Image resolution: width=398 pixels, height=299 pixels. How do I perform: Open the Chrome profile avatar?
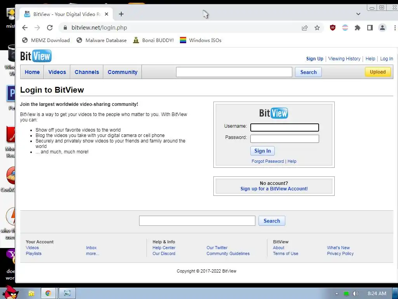[x=382, y=28]
